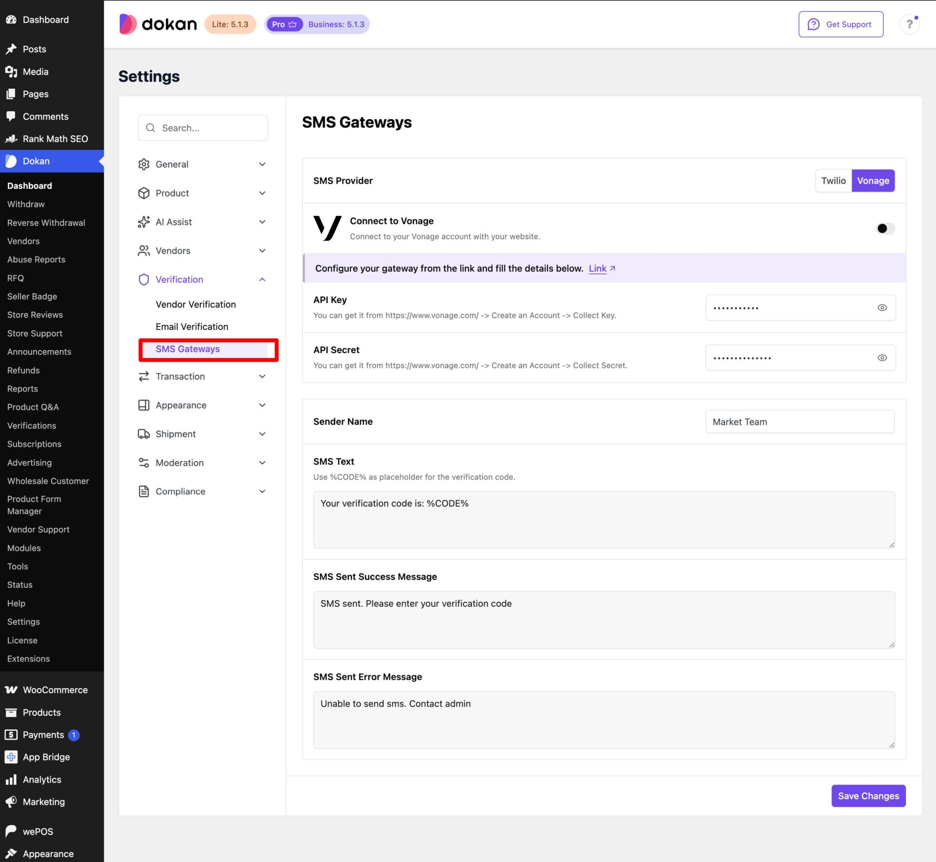Screen dimensions: 936x862
Task: Select Vonage as SMS provider
Action: (x=873, y=181)
